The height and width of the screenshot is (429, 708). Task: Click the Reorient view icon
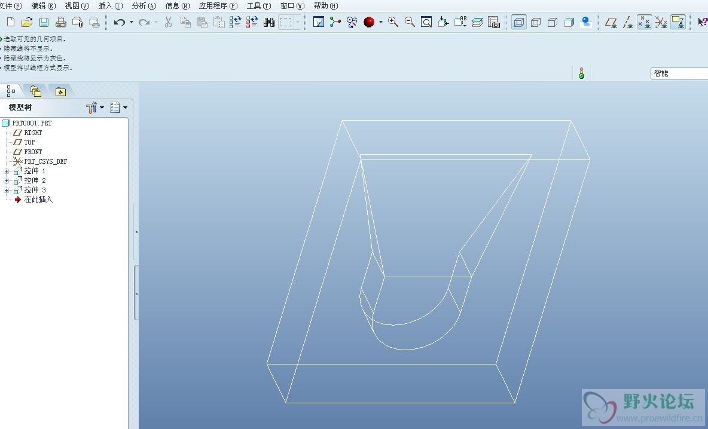point(443,22)
